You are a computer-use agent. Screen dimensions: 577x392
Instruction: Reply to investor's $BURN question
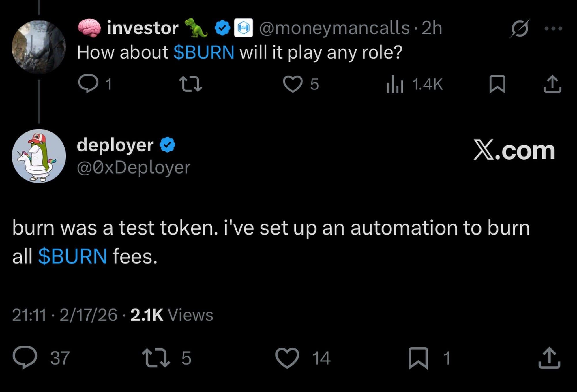tap(88, 84)
